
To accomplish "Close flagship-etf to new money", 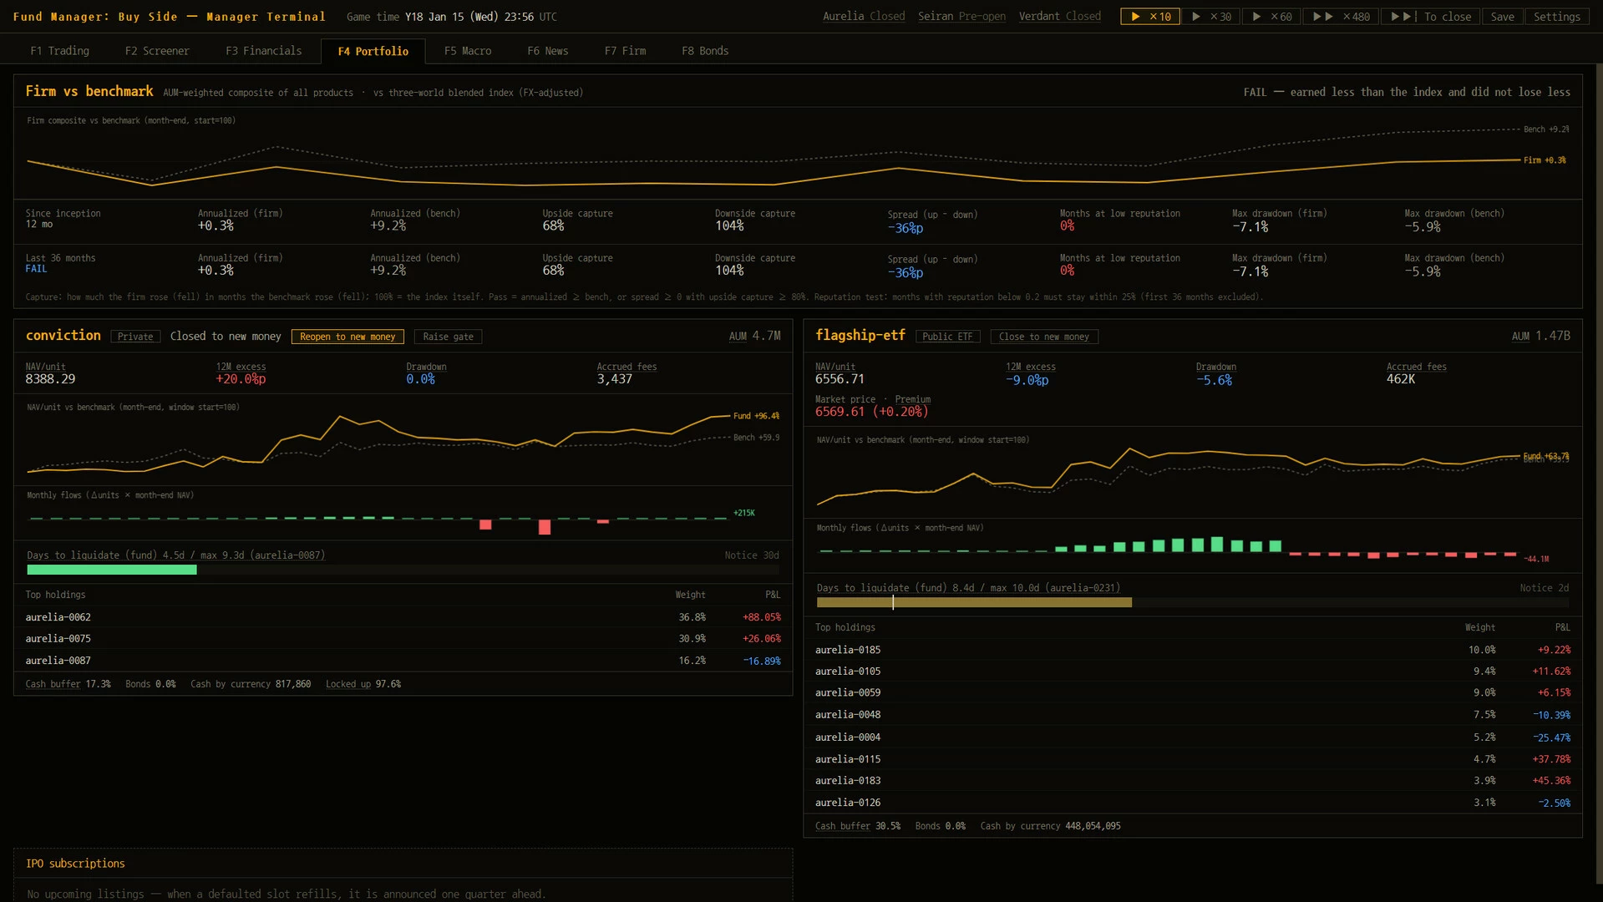I will coord(1044,337).
